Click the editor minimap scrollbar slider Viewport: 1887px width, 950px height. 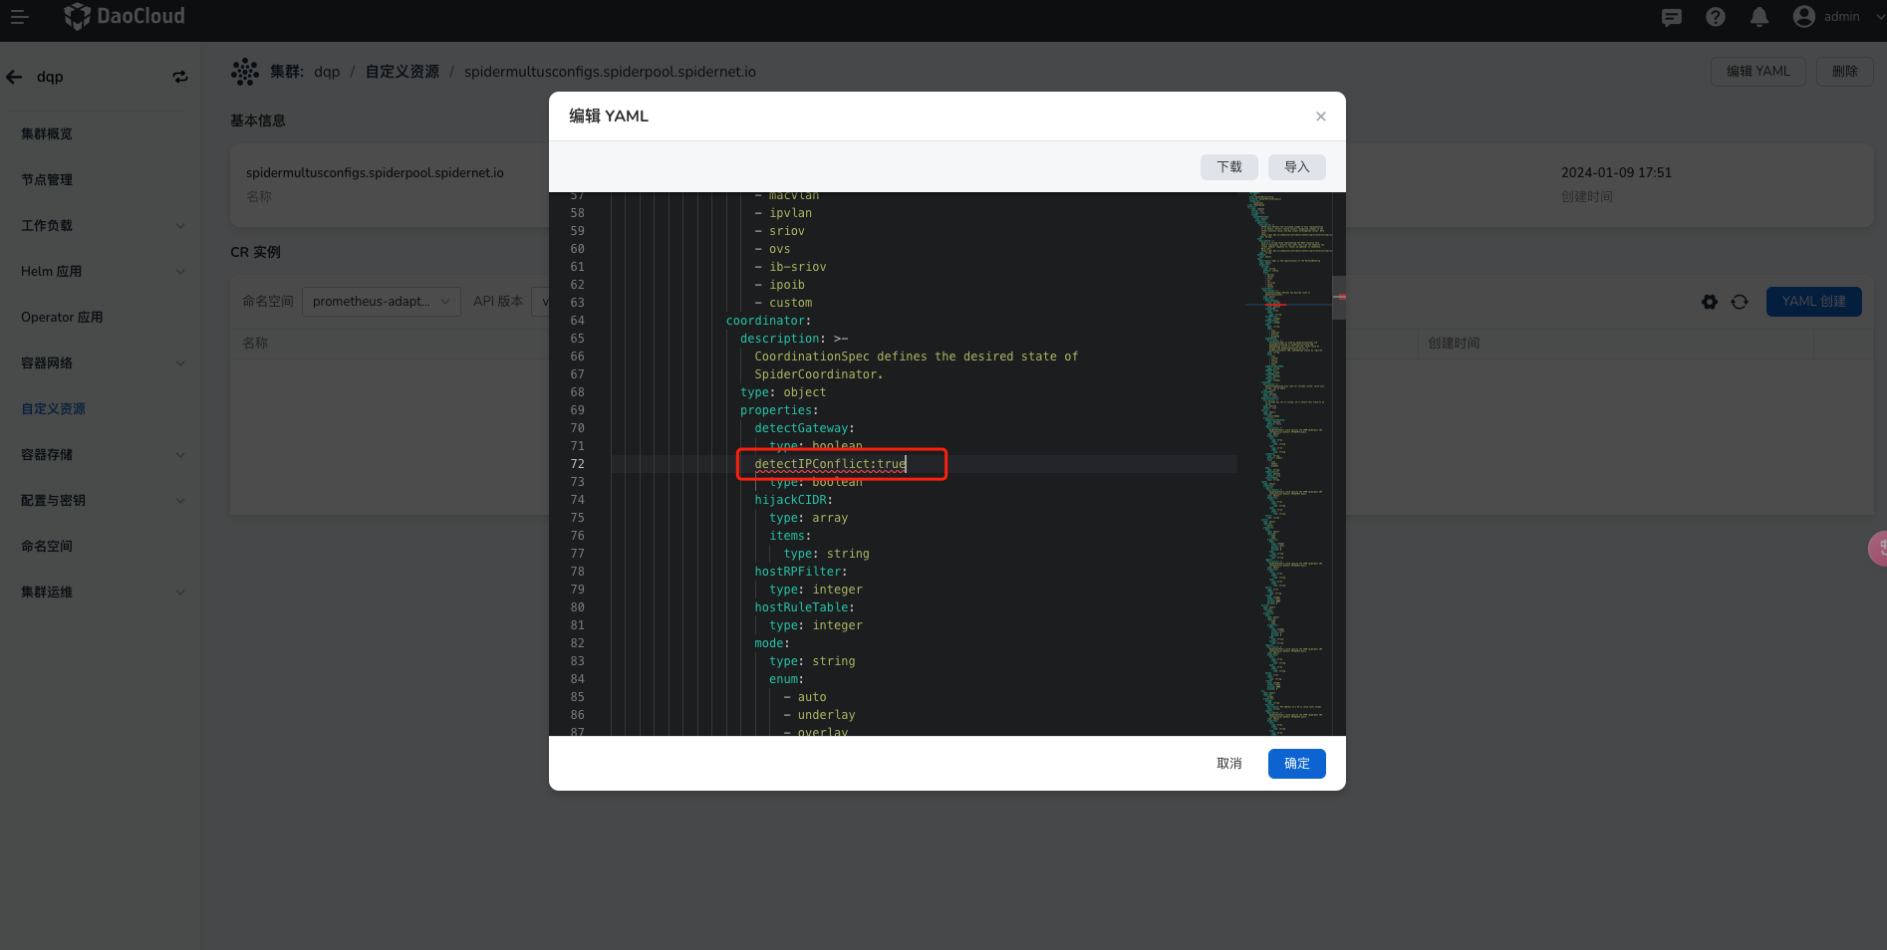tap(1339, 298)
